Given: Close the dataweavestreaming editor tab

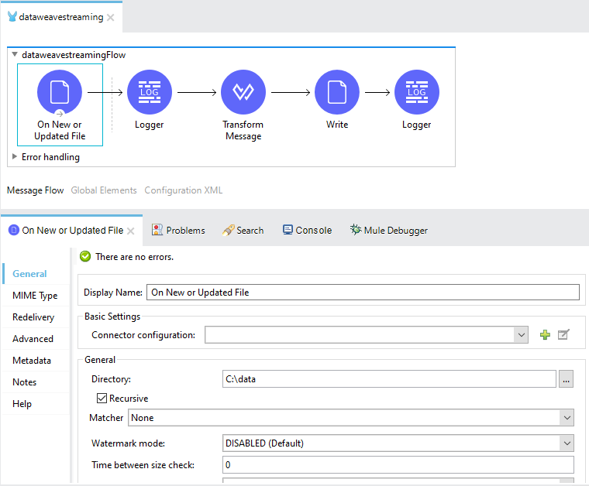Looking at the screenshot, I should tap(110, 17).
